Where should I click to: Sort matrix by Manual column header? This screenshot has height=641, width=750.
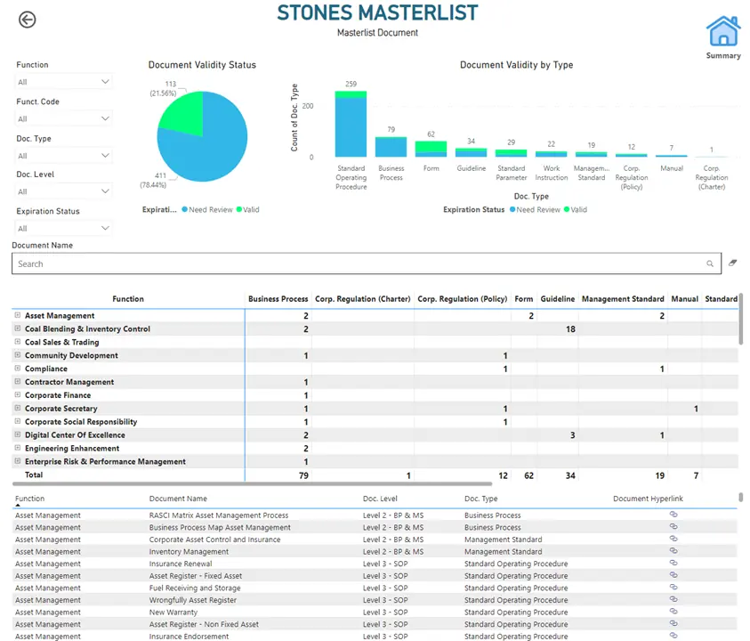[x=684, y=299]
